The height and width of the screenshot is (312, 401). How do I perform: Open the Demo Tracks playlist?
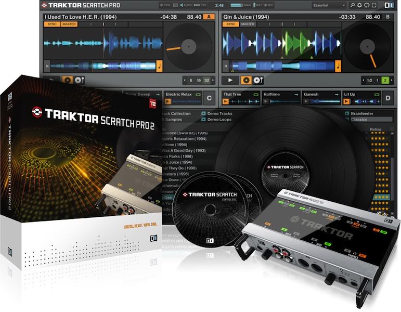coord(219,113)
